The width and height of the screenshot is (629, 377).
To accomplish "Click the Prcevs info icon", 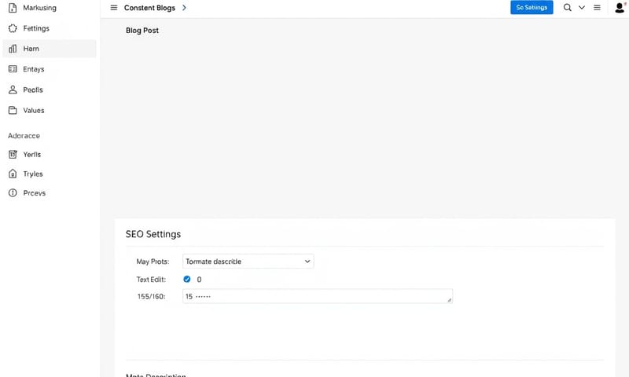I will click(12, 193).
